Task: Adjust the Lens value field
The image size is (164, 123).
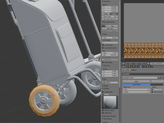Action: (110, 38)
